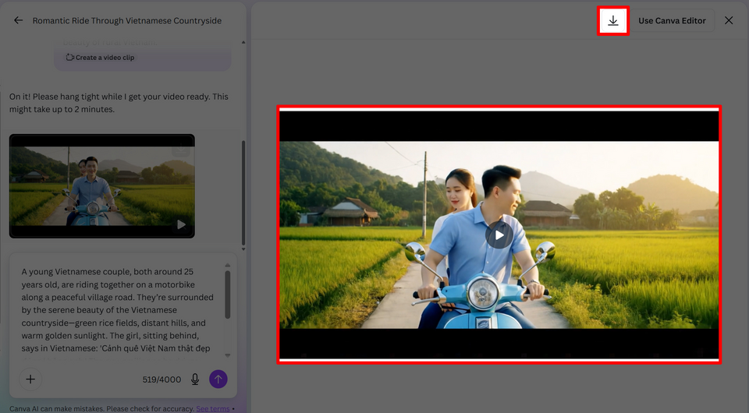Play the large video preview
749x413 pixels.
pyautogui.click(x=499, y=235)
